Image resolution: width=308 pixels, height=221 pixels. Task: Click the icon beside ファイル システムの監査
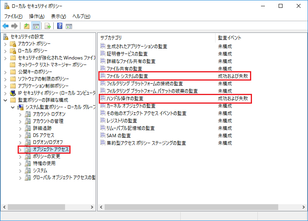tap(103, 76)
